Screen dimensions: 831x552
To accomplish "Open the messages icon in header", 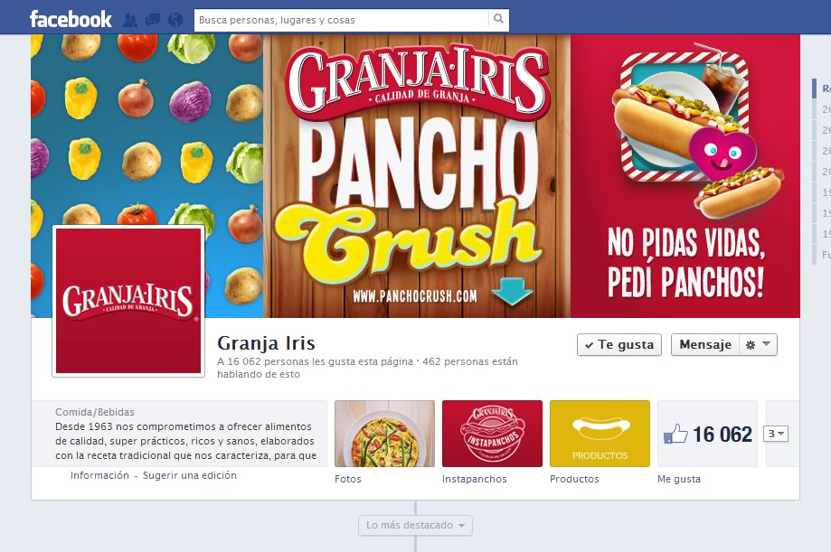I will pyautogui.click(x=153, y=20).
